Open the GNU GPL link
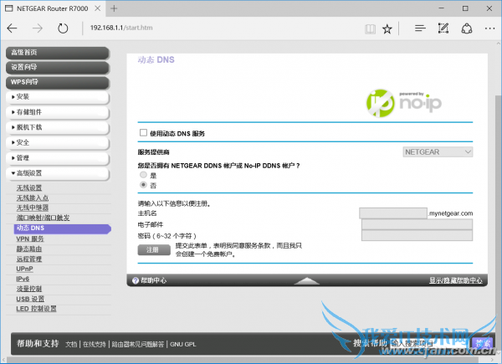Screen dimensions: 502x364 point(182,344)
